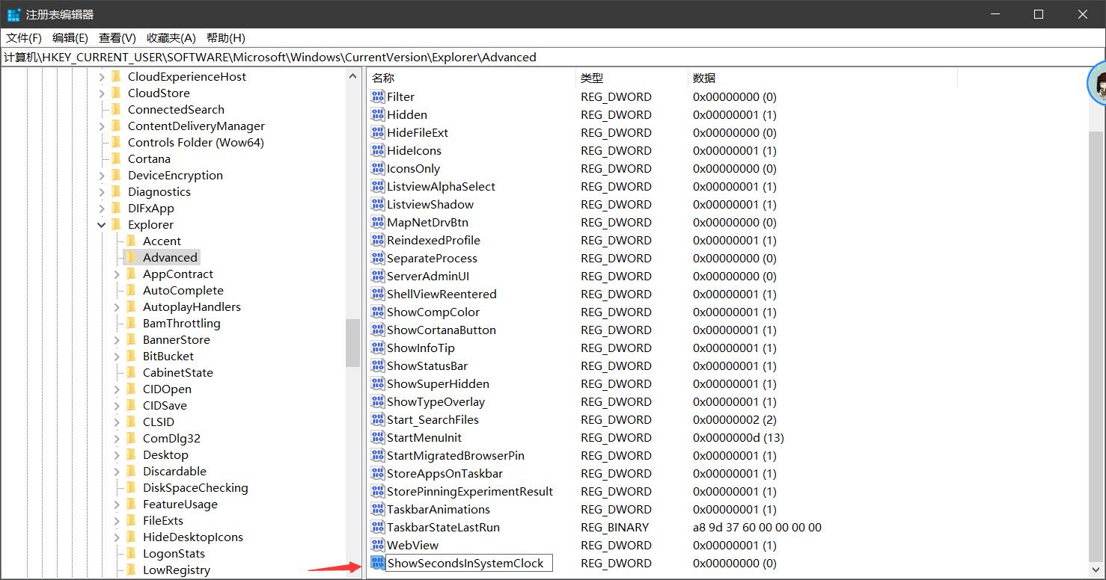The image size is (1106, 580).
Task: Click the icon next to TaskbarAnimations
Action: tap(378, 510)
